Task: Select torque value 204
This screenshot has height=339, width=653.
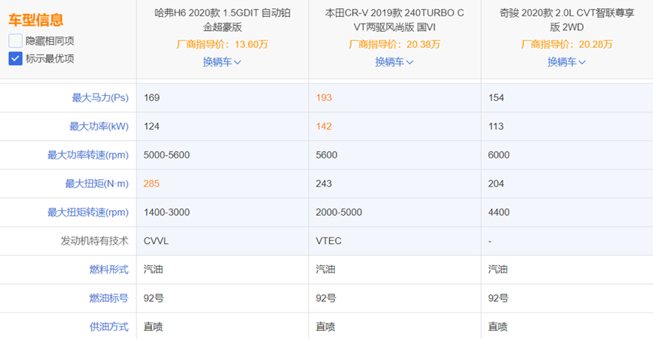Action: click(496, 184)
